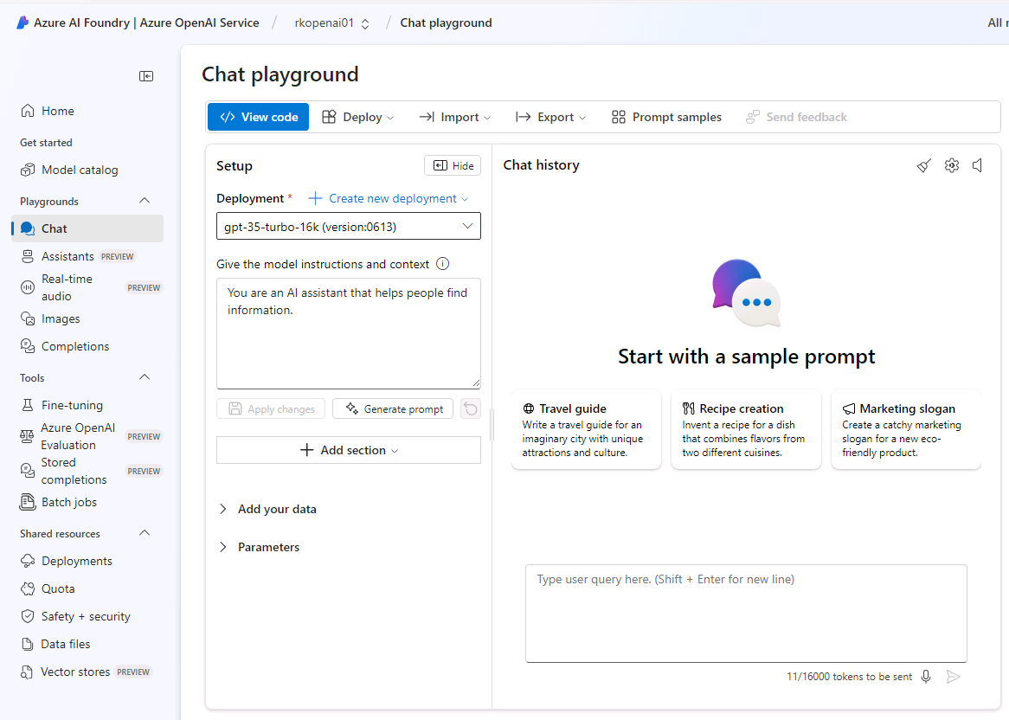
Task: Collapse the Playgrounds sidebar section
Action: pyautogui.click(x=145, y=201)
